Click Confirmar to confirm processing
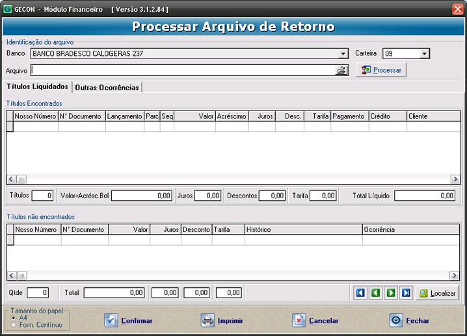 (x=129, y=320)
